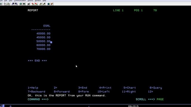Click the 5=Chart function key label
This screenshot has height=107, width=191.
coord(130,88)
